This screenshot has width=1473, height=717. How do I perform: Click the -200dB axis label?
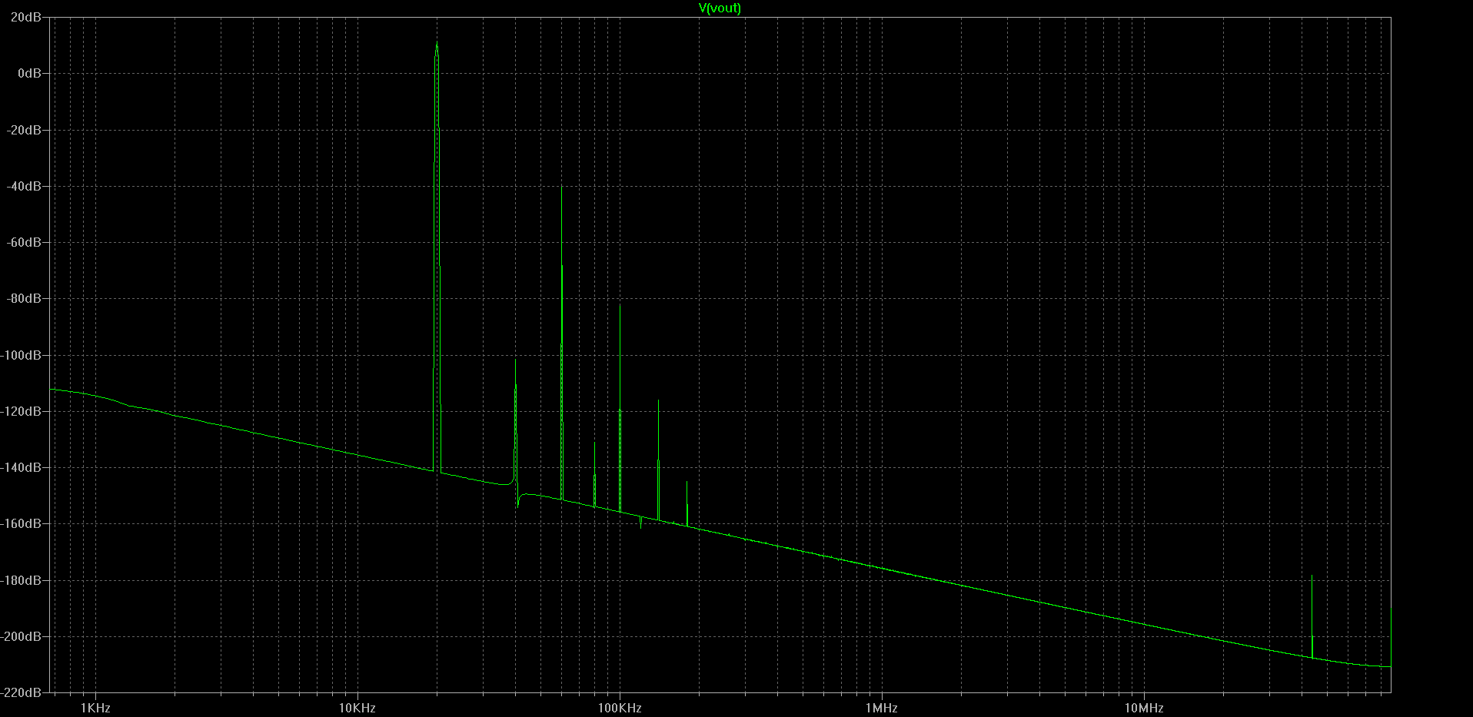(22, 636)
